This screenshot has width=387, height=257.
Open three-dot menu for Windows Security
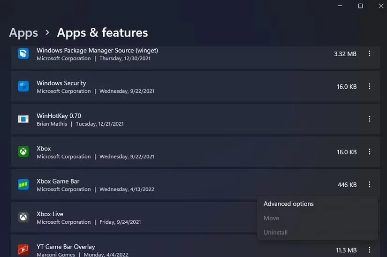pos(370,86)
